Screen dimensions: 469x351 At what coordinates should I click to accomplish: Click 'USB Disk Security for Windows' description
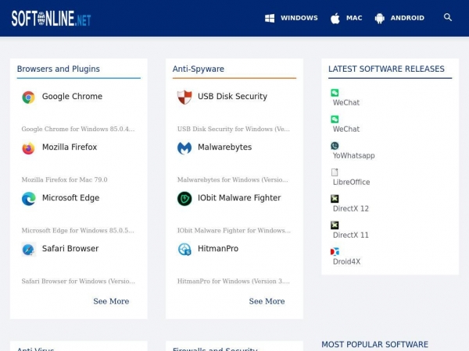234,129
